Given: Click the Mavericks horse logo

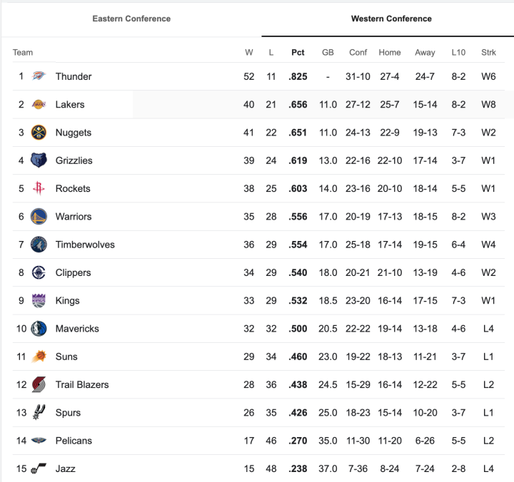Looking at the screenshot, I should click(x=39, y=329).
